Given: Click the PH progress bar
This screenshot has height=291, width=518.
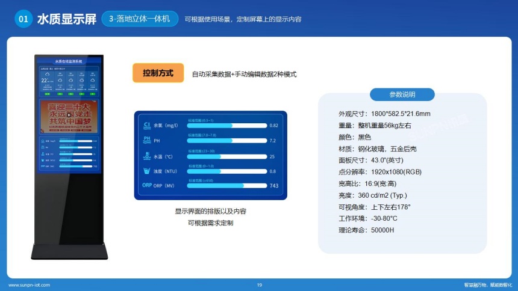Looking at the screenshot, I should 227,141.
